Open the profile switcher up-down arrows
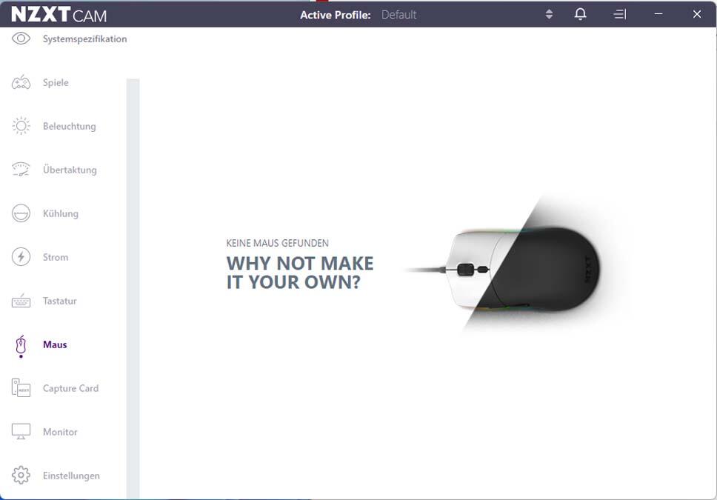This screenshot has height=500, width=717. pos(549,14)
